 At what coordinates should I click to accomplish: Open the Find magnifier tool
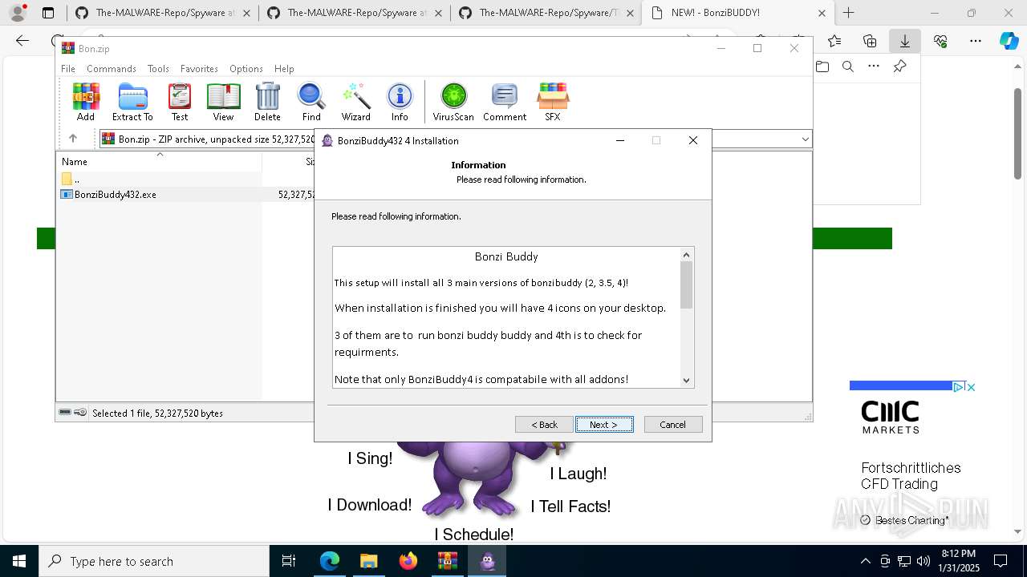pyautogui.click(x=311, y=102)
